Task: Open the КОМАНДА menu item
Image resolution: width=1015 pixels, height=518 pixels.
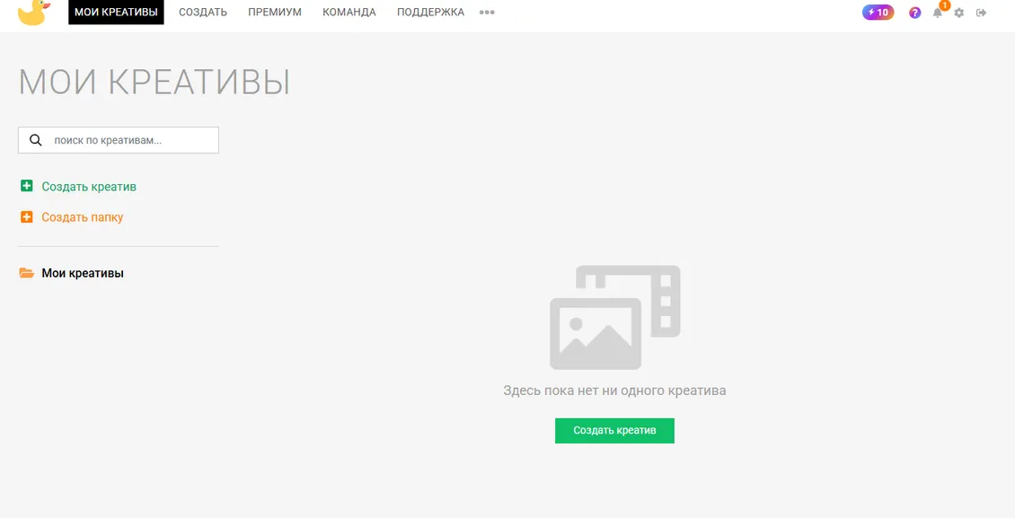Action: tap(349, 13)
